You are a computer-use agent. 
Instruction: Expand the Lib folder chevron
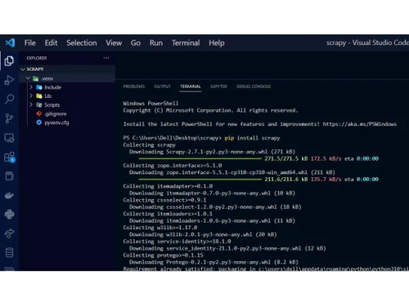coord(31,95)
